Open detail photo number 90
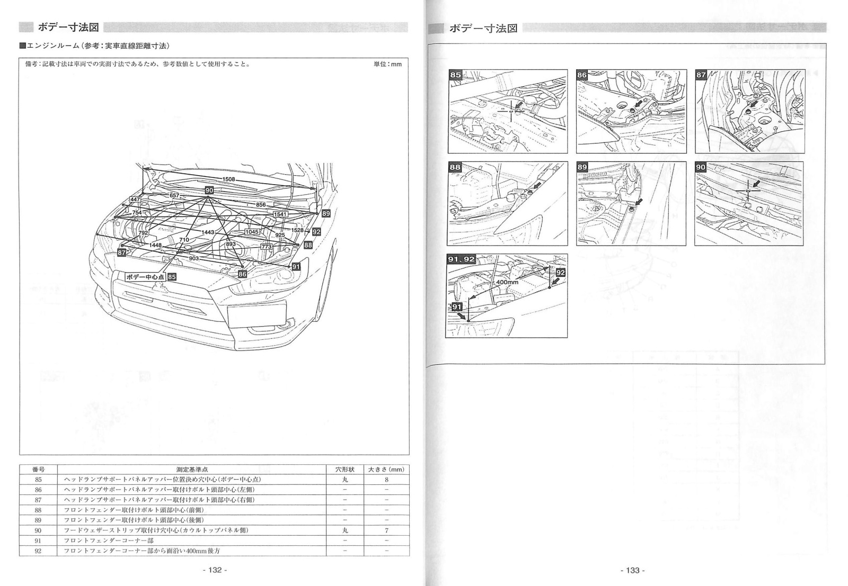The width and height of the screenshot is (848, 586). point(749,203)
